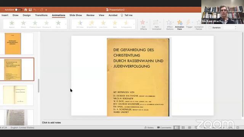This screenshot has width=244, height=137.
Task: Open the Review tab
Action: point(90,15)
